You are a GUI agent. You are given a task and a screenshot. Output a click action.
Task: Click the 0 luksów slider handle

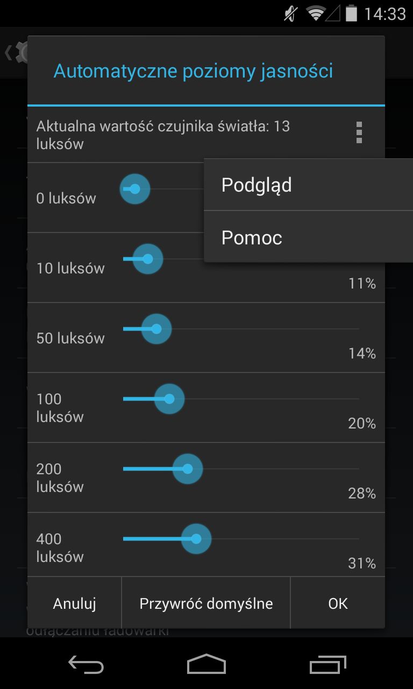(x=134, y=189)
